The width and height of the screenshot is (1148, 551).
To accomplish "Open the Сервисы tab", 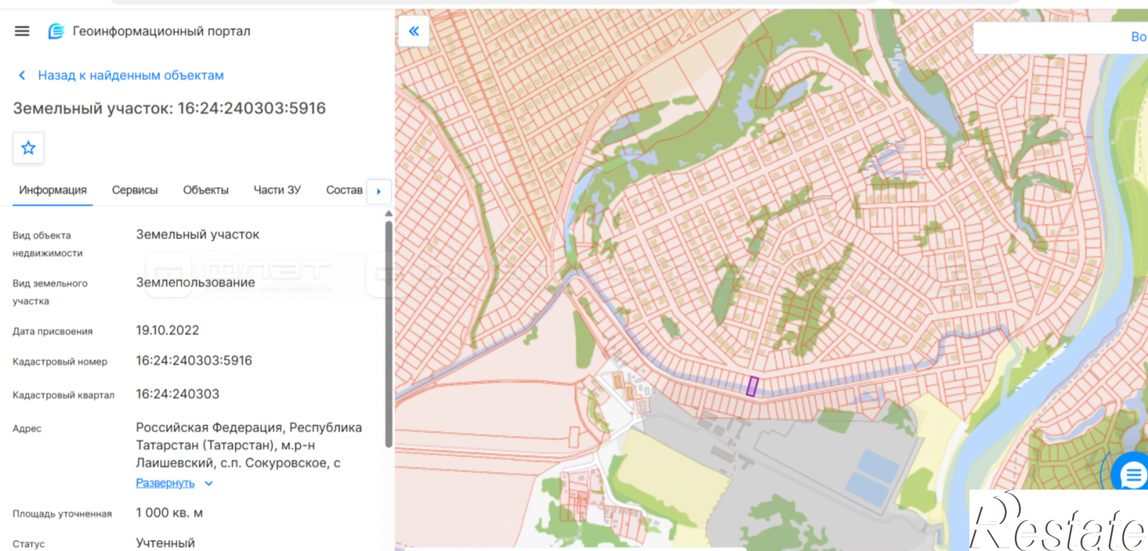I will [135, 190].
